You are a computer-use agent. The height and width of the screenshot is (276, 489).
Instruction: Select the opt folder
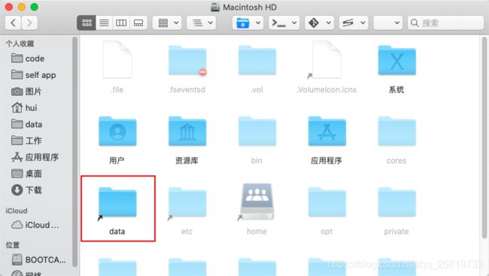[x=327, y=202]
